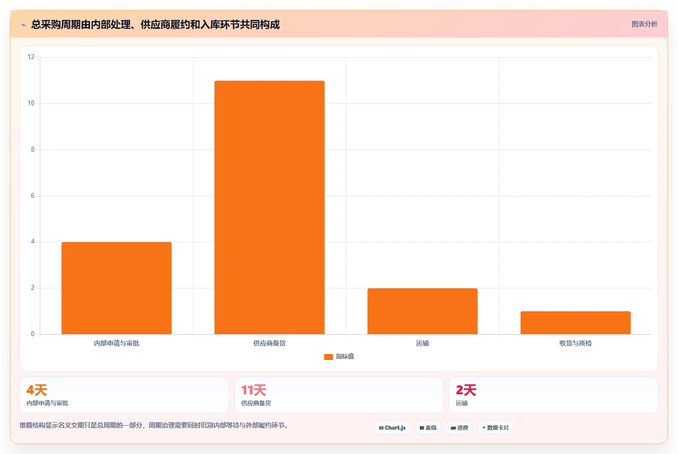Click the lightning icon beside the chart title
The width and height of the screenshot is (678, 454).
point(23,25)
